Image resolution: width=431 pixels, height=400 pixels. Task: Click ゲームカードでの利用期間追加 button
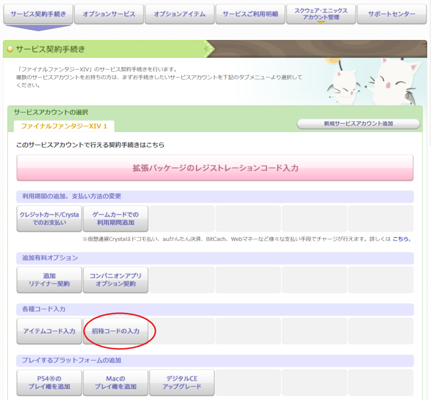pos(115,218)
